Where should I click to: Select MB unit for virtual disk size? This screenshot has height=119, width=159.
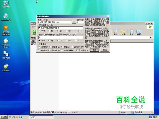[67, 31]
